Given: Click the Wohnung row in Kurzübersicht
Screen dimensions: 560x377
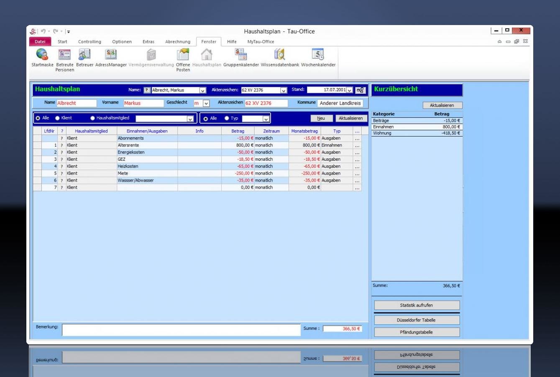Looking at the screenshot, I should (x=417, y=133).
